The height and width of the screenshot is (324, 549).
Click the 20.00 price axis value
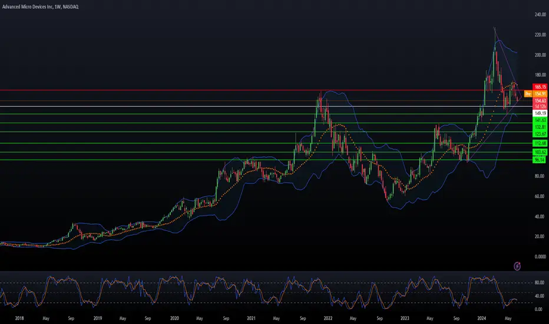[540, 237]
